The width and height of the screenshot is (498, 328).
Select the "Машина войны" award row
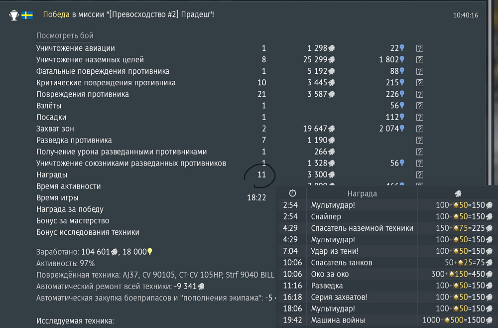[386, 320]
